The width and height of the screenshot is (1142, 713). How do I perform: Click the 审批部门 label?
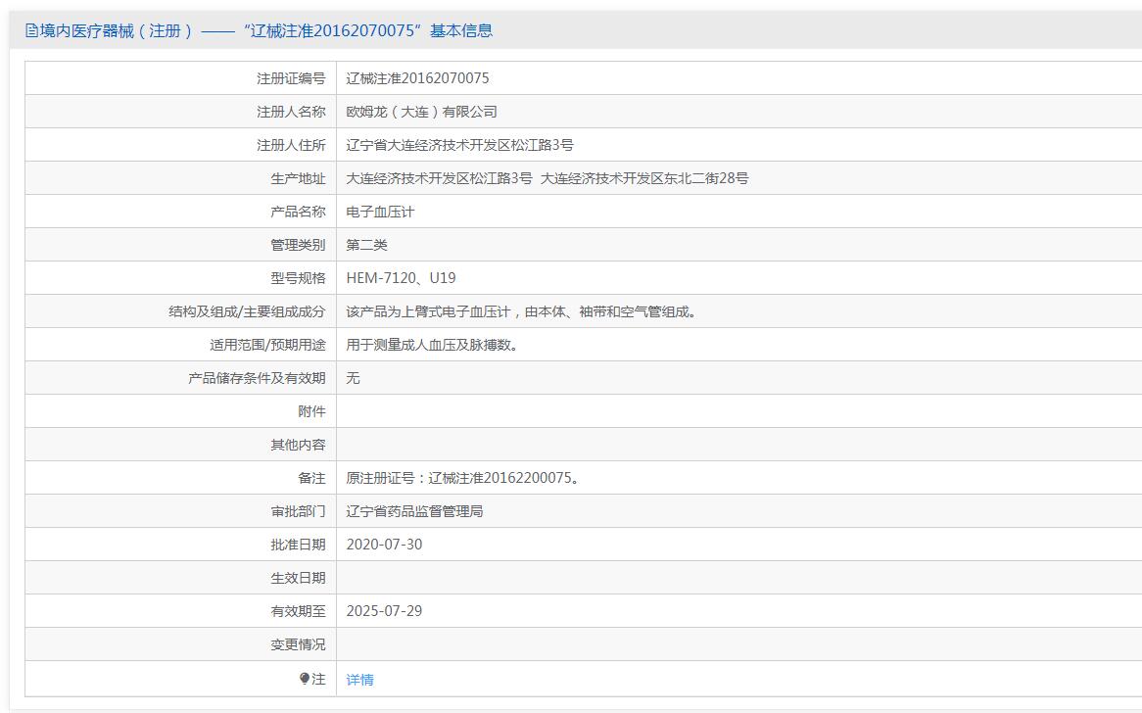coord(298,511)
